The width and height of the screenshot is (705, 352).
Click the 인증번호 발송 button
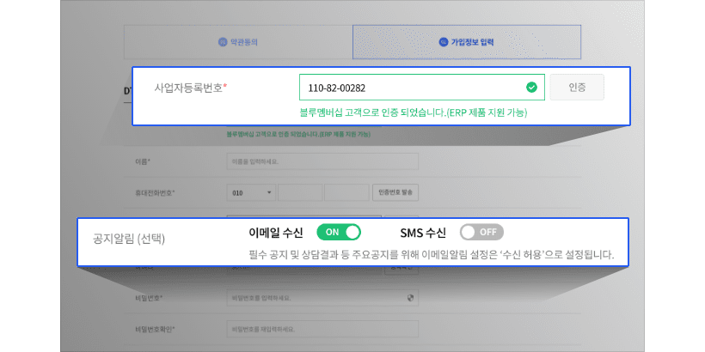click(x=395, y=192)
